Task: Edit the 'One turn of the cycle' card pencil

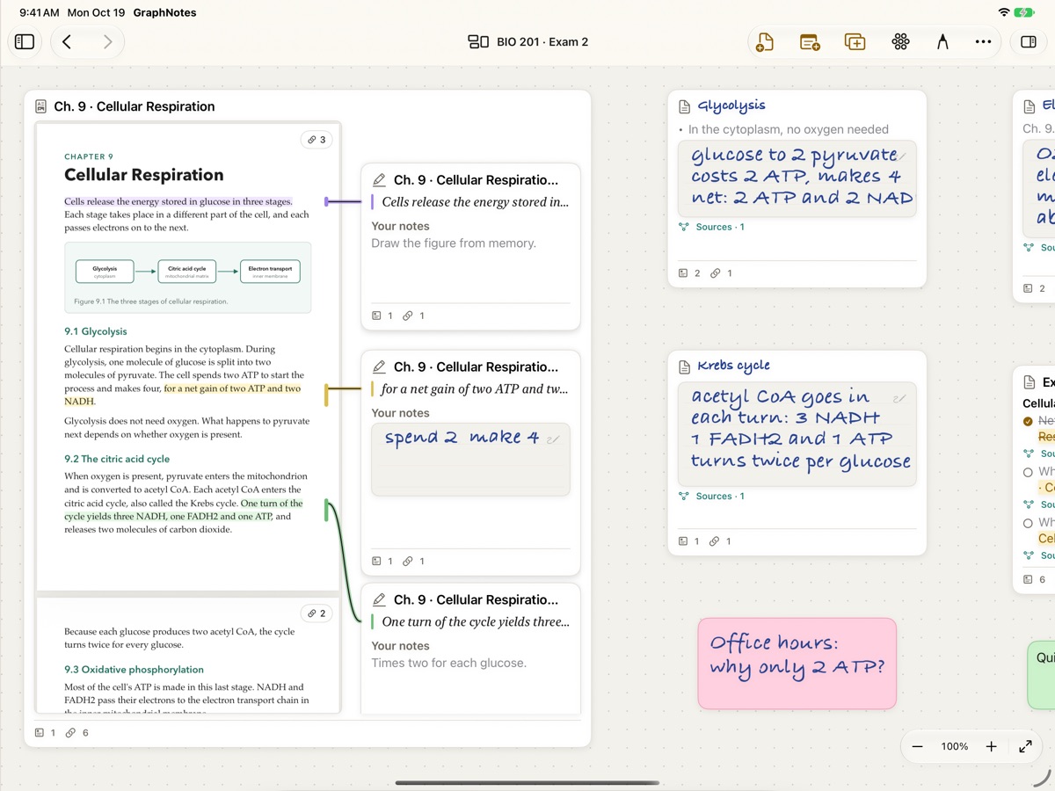Action: (379, 600)
